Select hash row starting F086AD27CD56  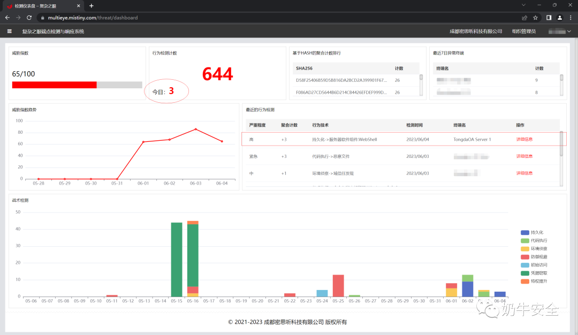[356, 92]
